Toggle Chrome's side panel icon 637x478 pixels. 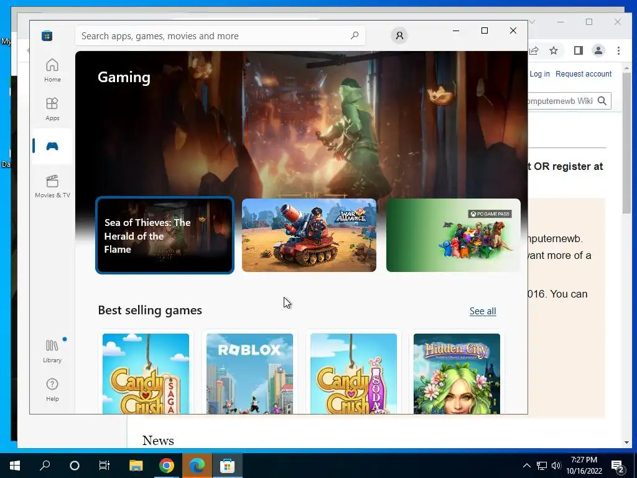click(x=578, y=50)
